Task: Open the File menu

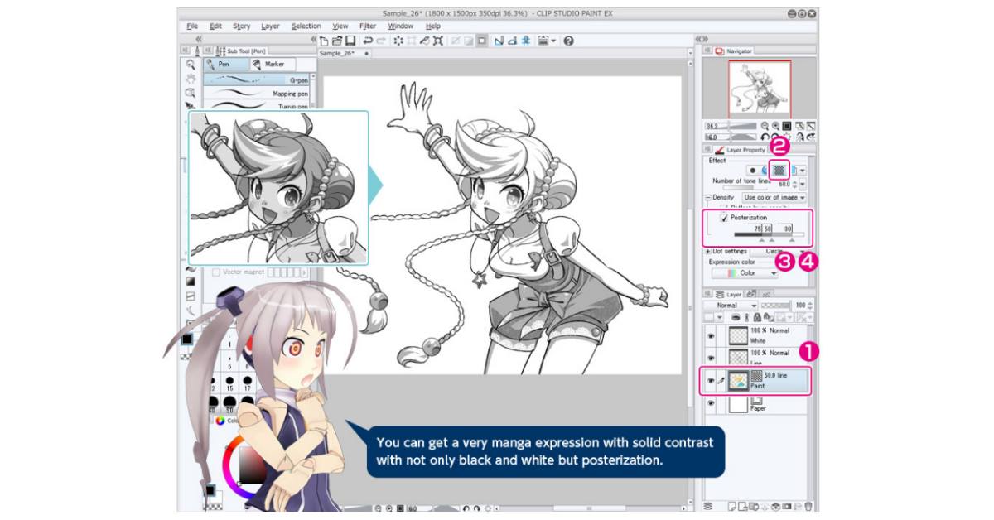Action: [192, 26]
